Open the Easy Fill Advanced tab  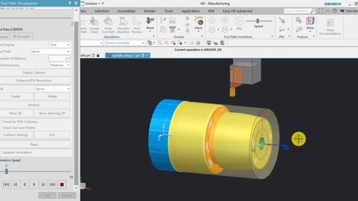coord(237,11)
